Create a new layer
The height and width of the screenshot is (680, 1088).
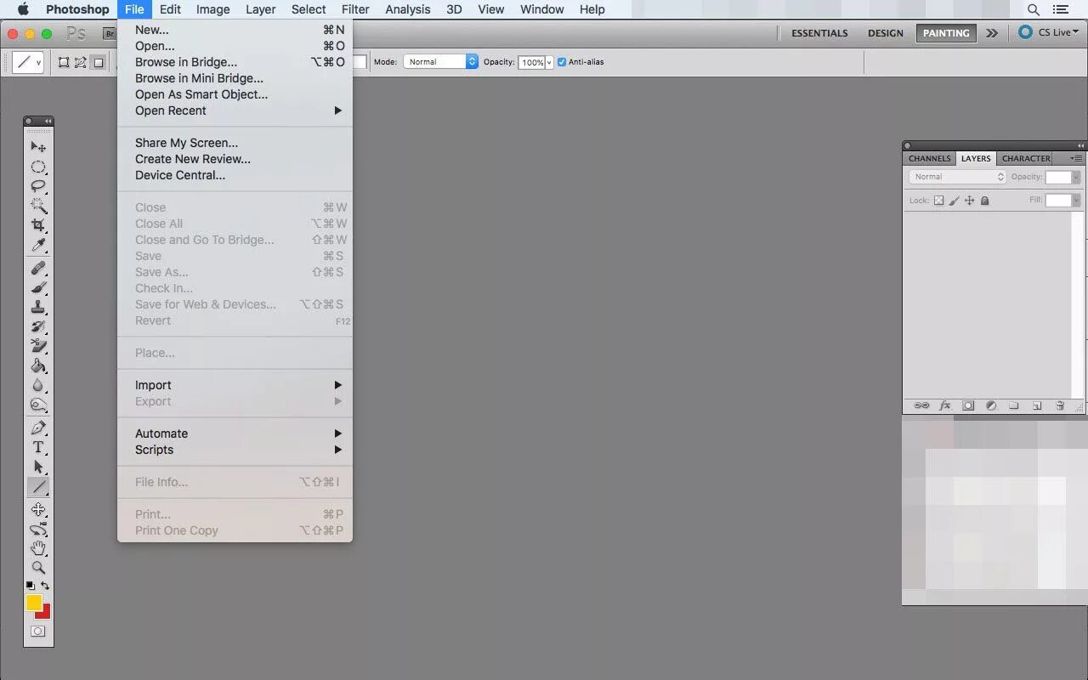click(x=1037, y=406)
